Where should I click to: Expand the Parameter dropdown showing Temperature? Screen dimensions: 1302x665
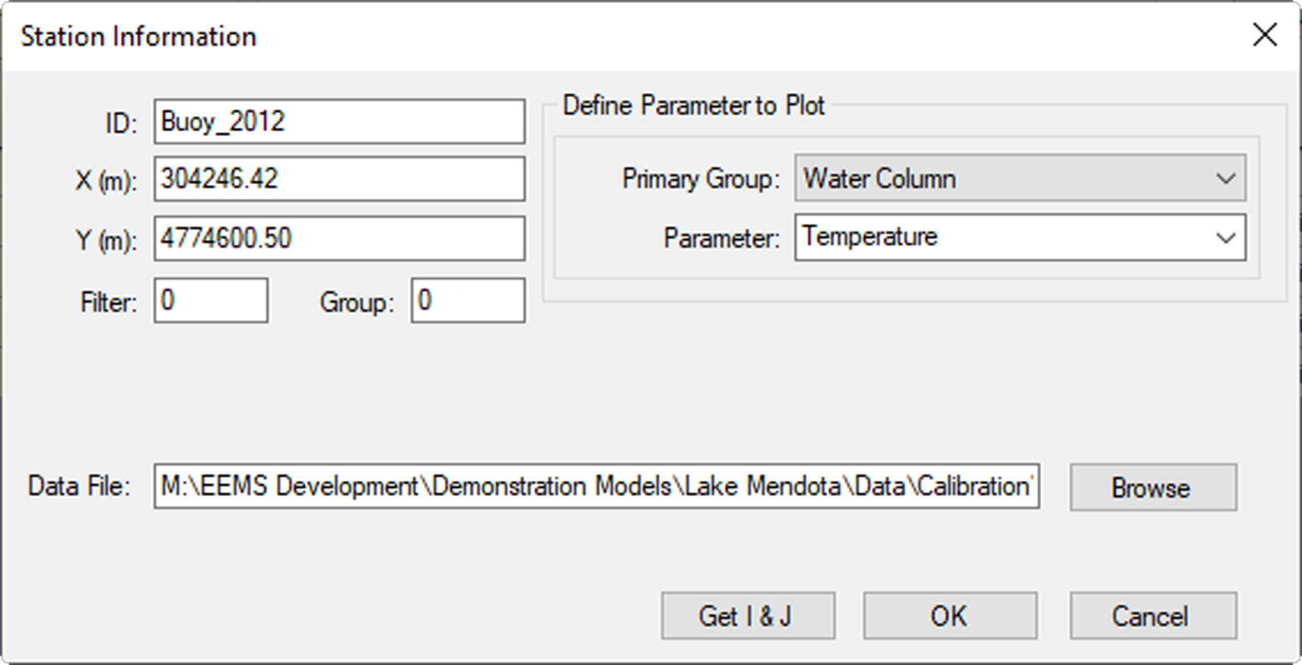[x=1007, y=238]
